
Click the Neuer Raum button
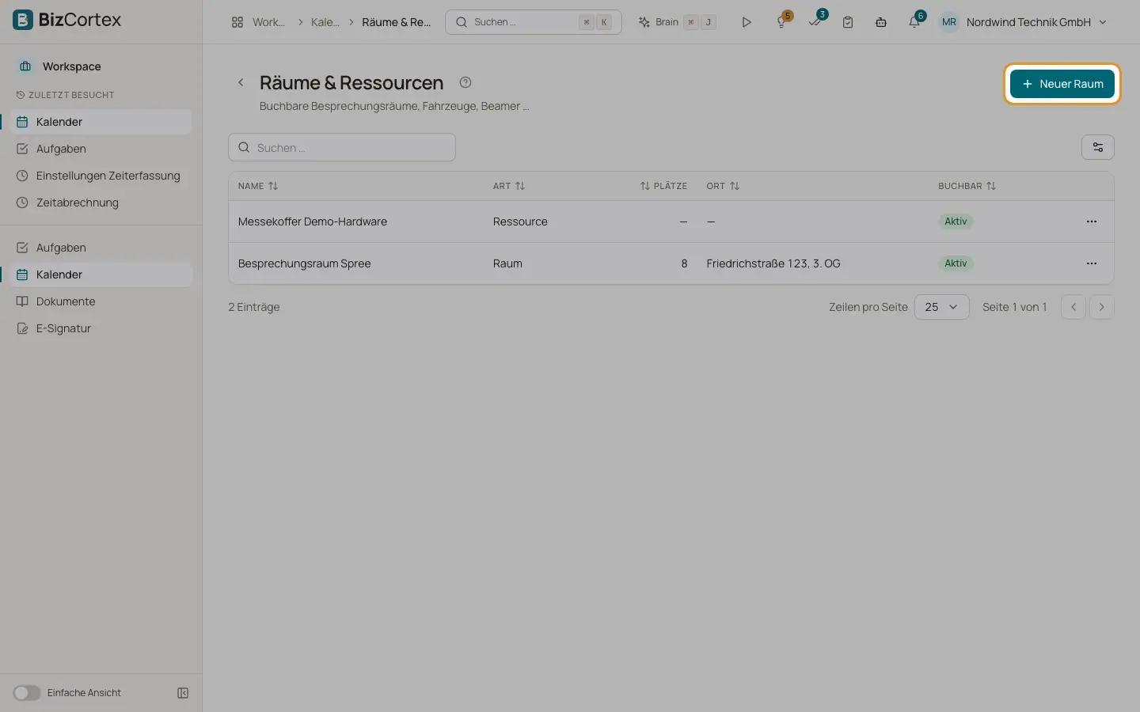[1062, 84]
